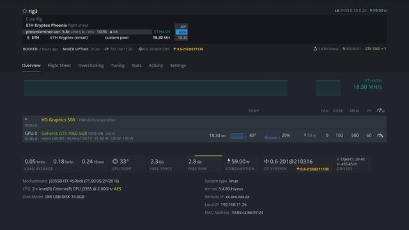The width and height of the screenshot is (409, 230).
Task: Switch to the Activity tab
Action: tap(156, 65)
